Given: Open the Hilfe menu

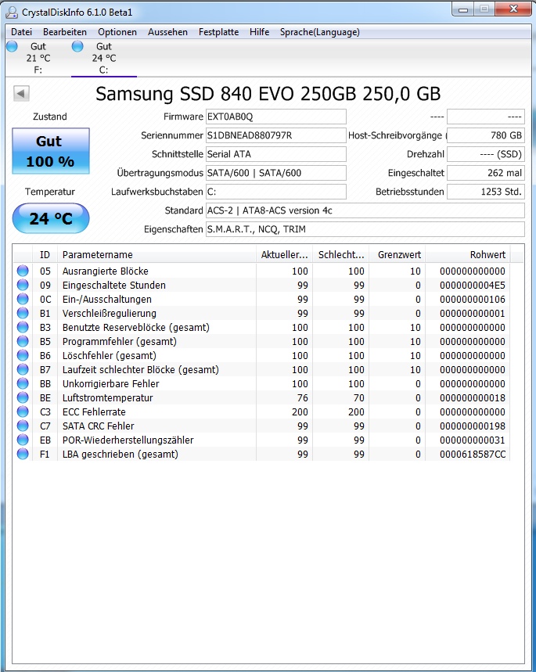Looking at the screenshot, I should pos(260,32).
